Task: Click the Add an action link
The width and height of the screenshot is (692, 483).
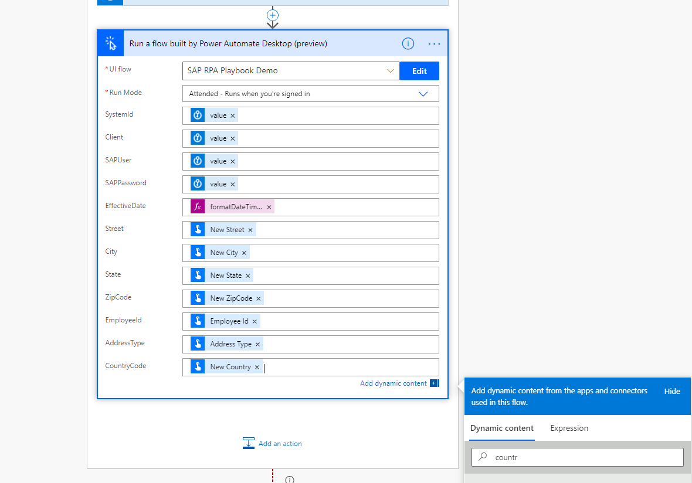Action: [x=280, y=444]
